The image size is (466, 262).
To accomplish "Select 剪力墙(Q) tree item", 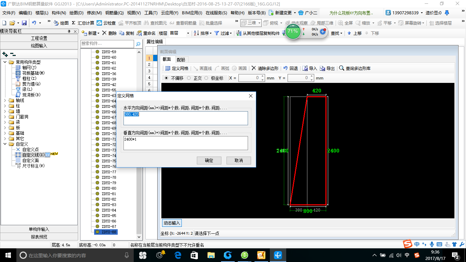I will pos(28,84).
